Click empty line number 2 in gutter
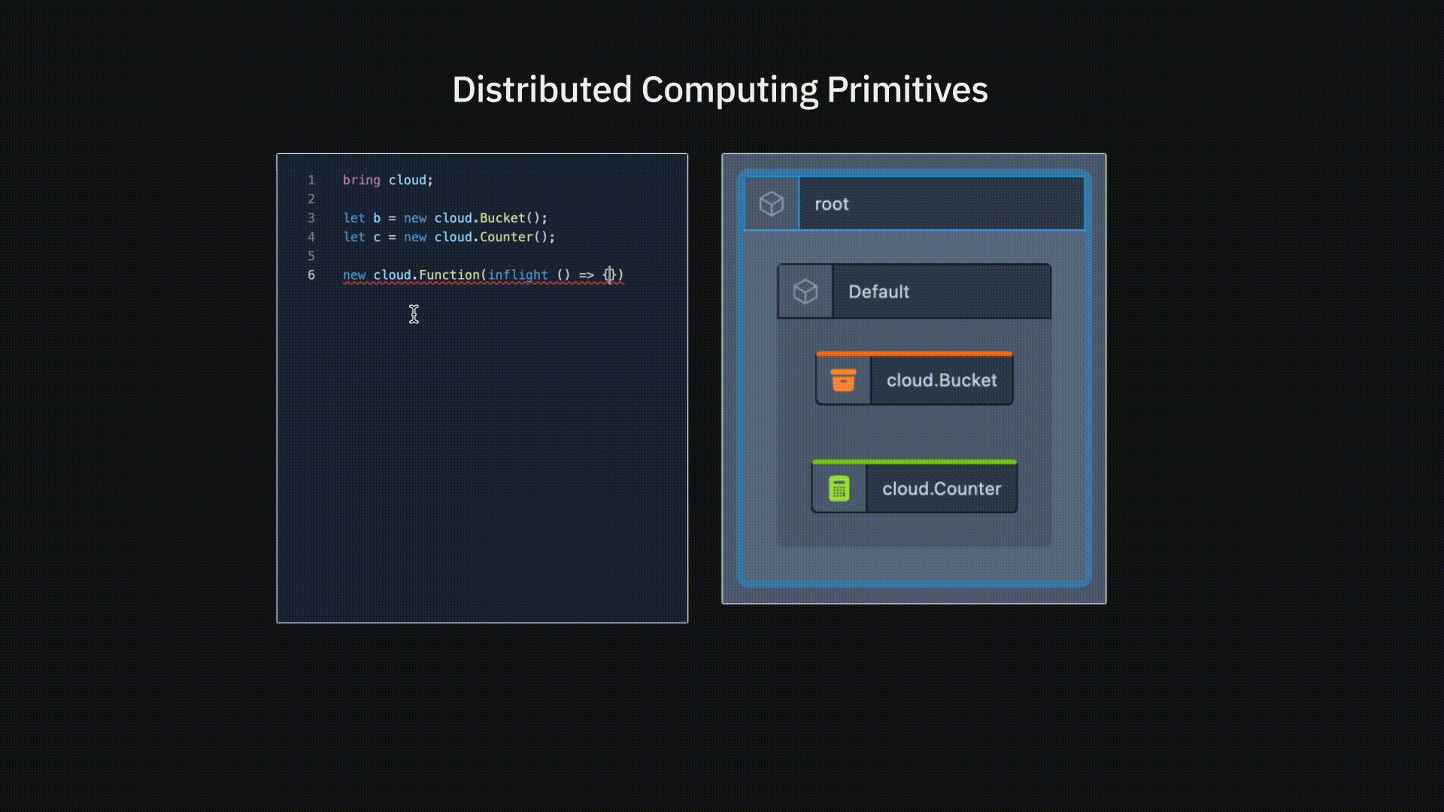The image size is (1444, 812). [311, 199]
